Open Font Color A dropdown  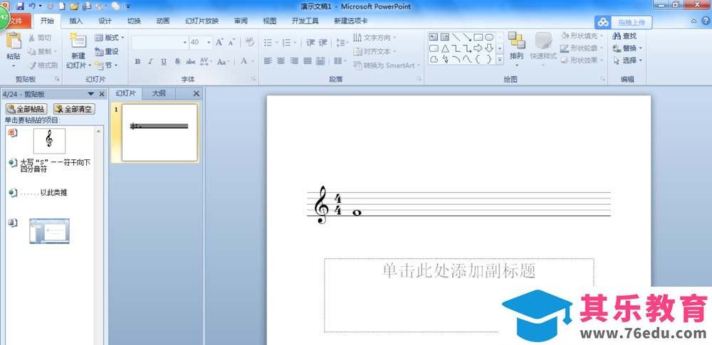[246, 61]
